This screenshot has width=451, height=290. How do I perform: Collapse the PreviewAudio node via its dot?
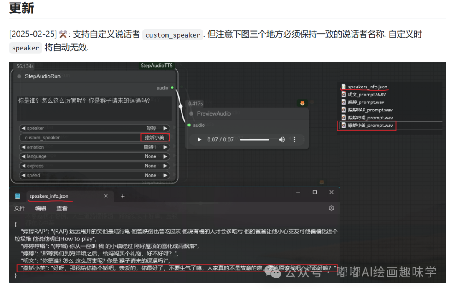(x=191, y=114)
